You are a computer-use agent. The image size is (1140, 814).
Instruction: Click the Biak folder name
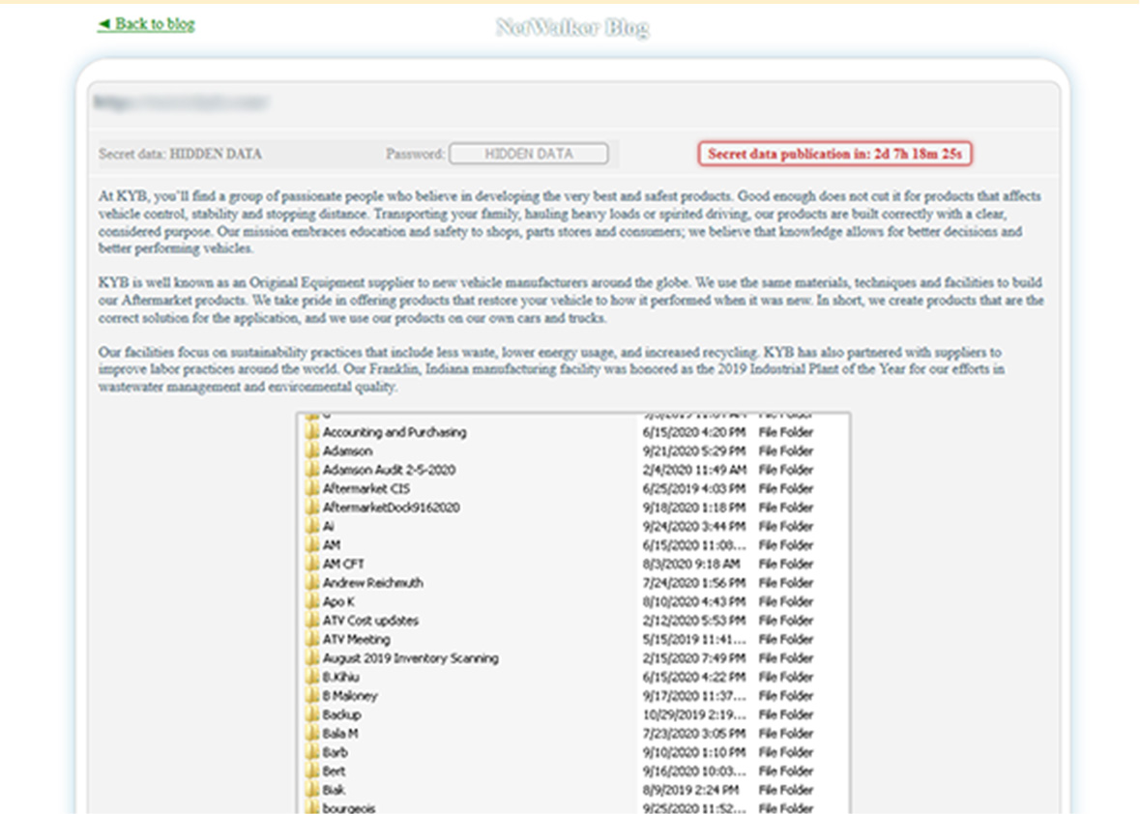click(334, 790)
